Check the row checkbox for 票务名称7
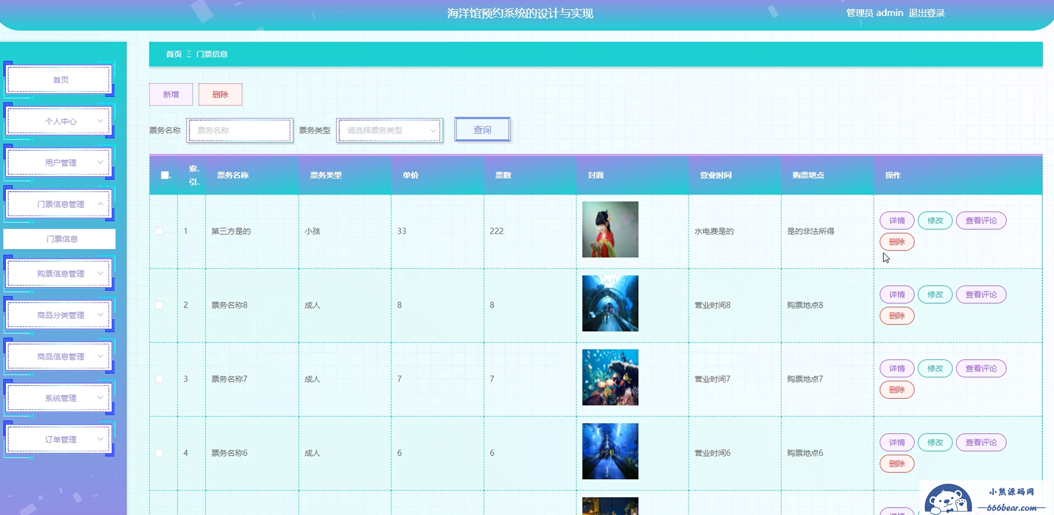 point(159,379)
